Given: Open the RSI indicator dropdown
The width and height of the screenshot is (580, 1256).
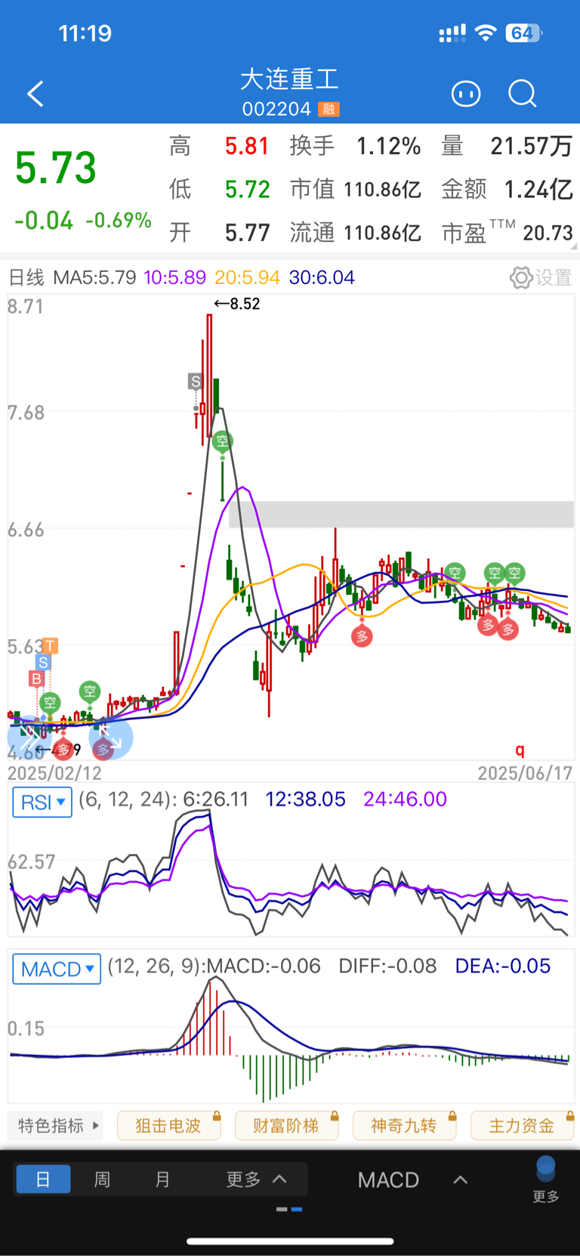Looking at the screenshot, I should coord(42,802).
